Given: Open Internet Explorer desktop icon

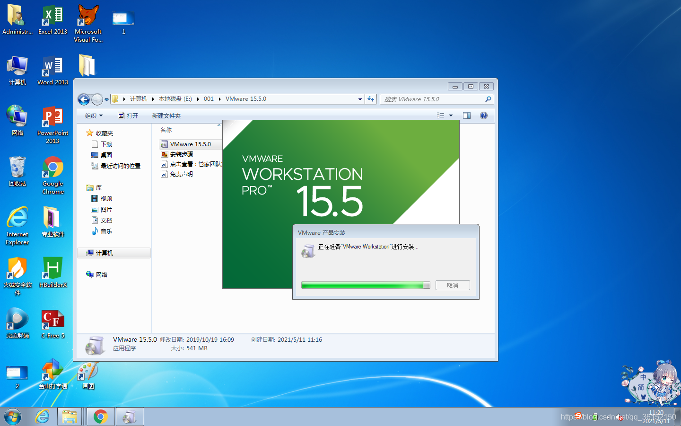Looking at the screenshot, I should [17, 226].
